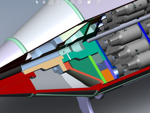Activate the pan (four-arrow move) tool

(x=44, y=2)
